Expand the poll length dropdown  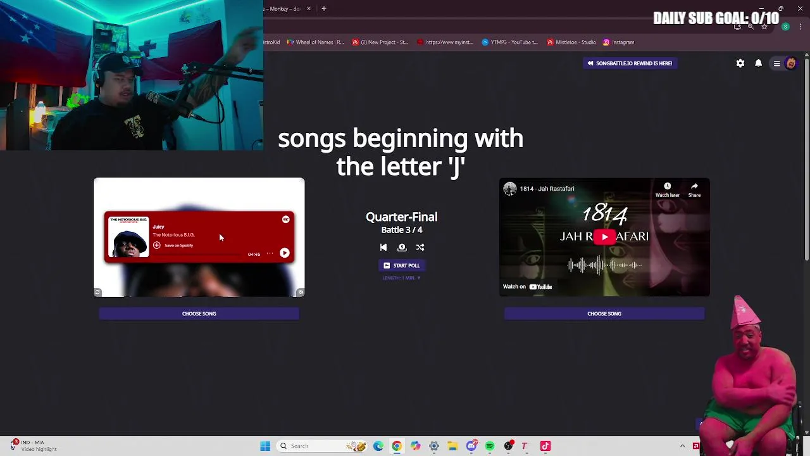tap(402, 278)
